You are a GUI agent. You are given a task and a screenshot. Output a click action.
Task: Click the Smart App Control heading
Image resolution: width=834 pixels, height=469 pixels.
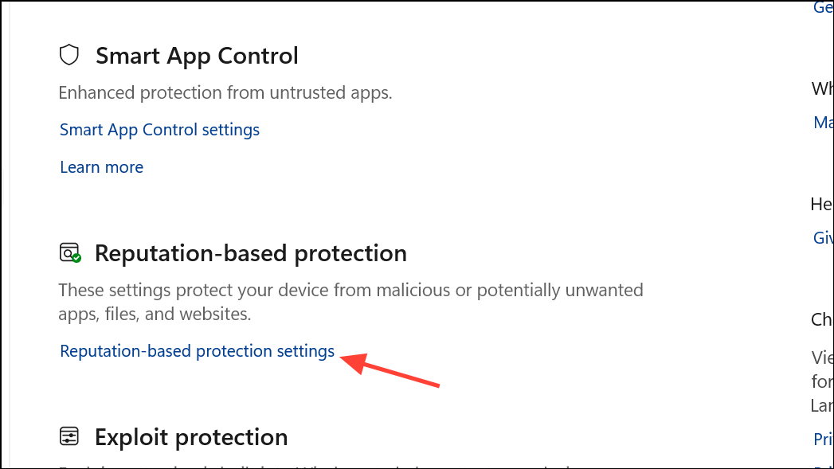pyautogui.click(x=197, y=56)
